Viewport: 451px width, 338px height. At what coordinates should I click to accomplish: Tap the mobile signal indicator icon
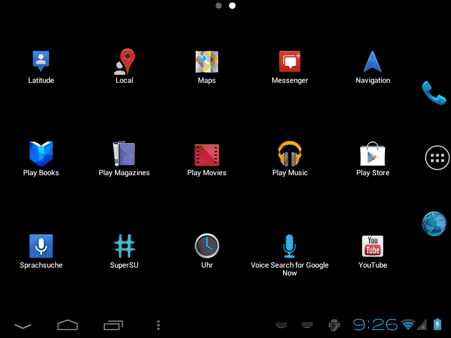(422, 325)
